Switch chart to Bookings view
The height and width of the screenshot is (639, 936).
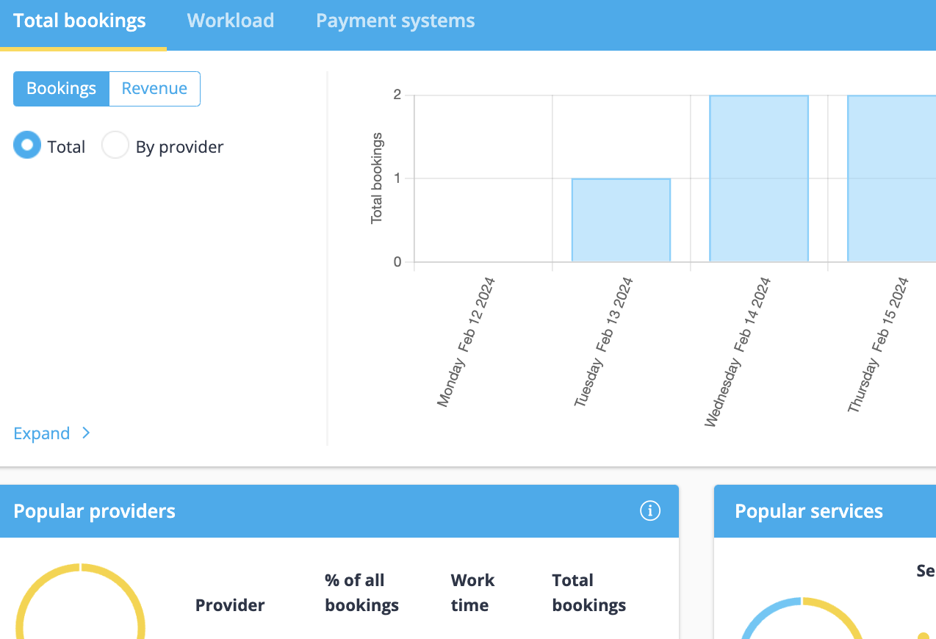(62, 89)
